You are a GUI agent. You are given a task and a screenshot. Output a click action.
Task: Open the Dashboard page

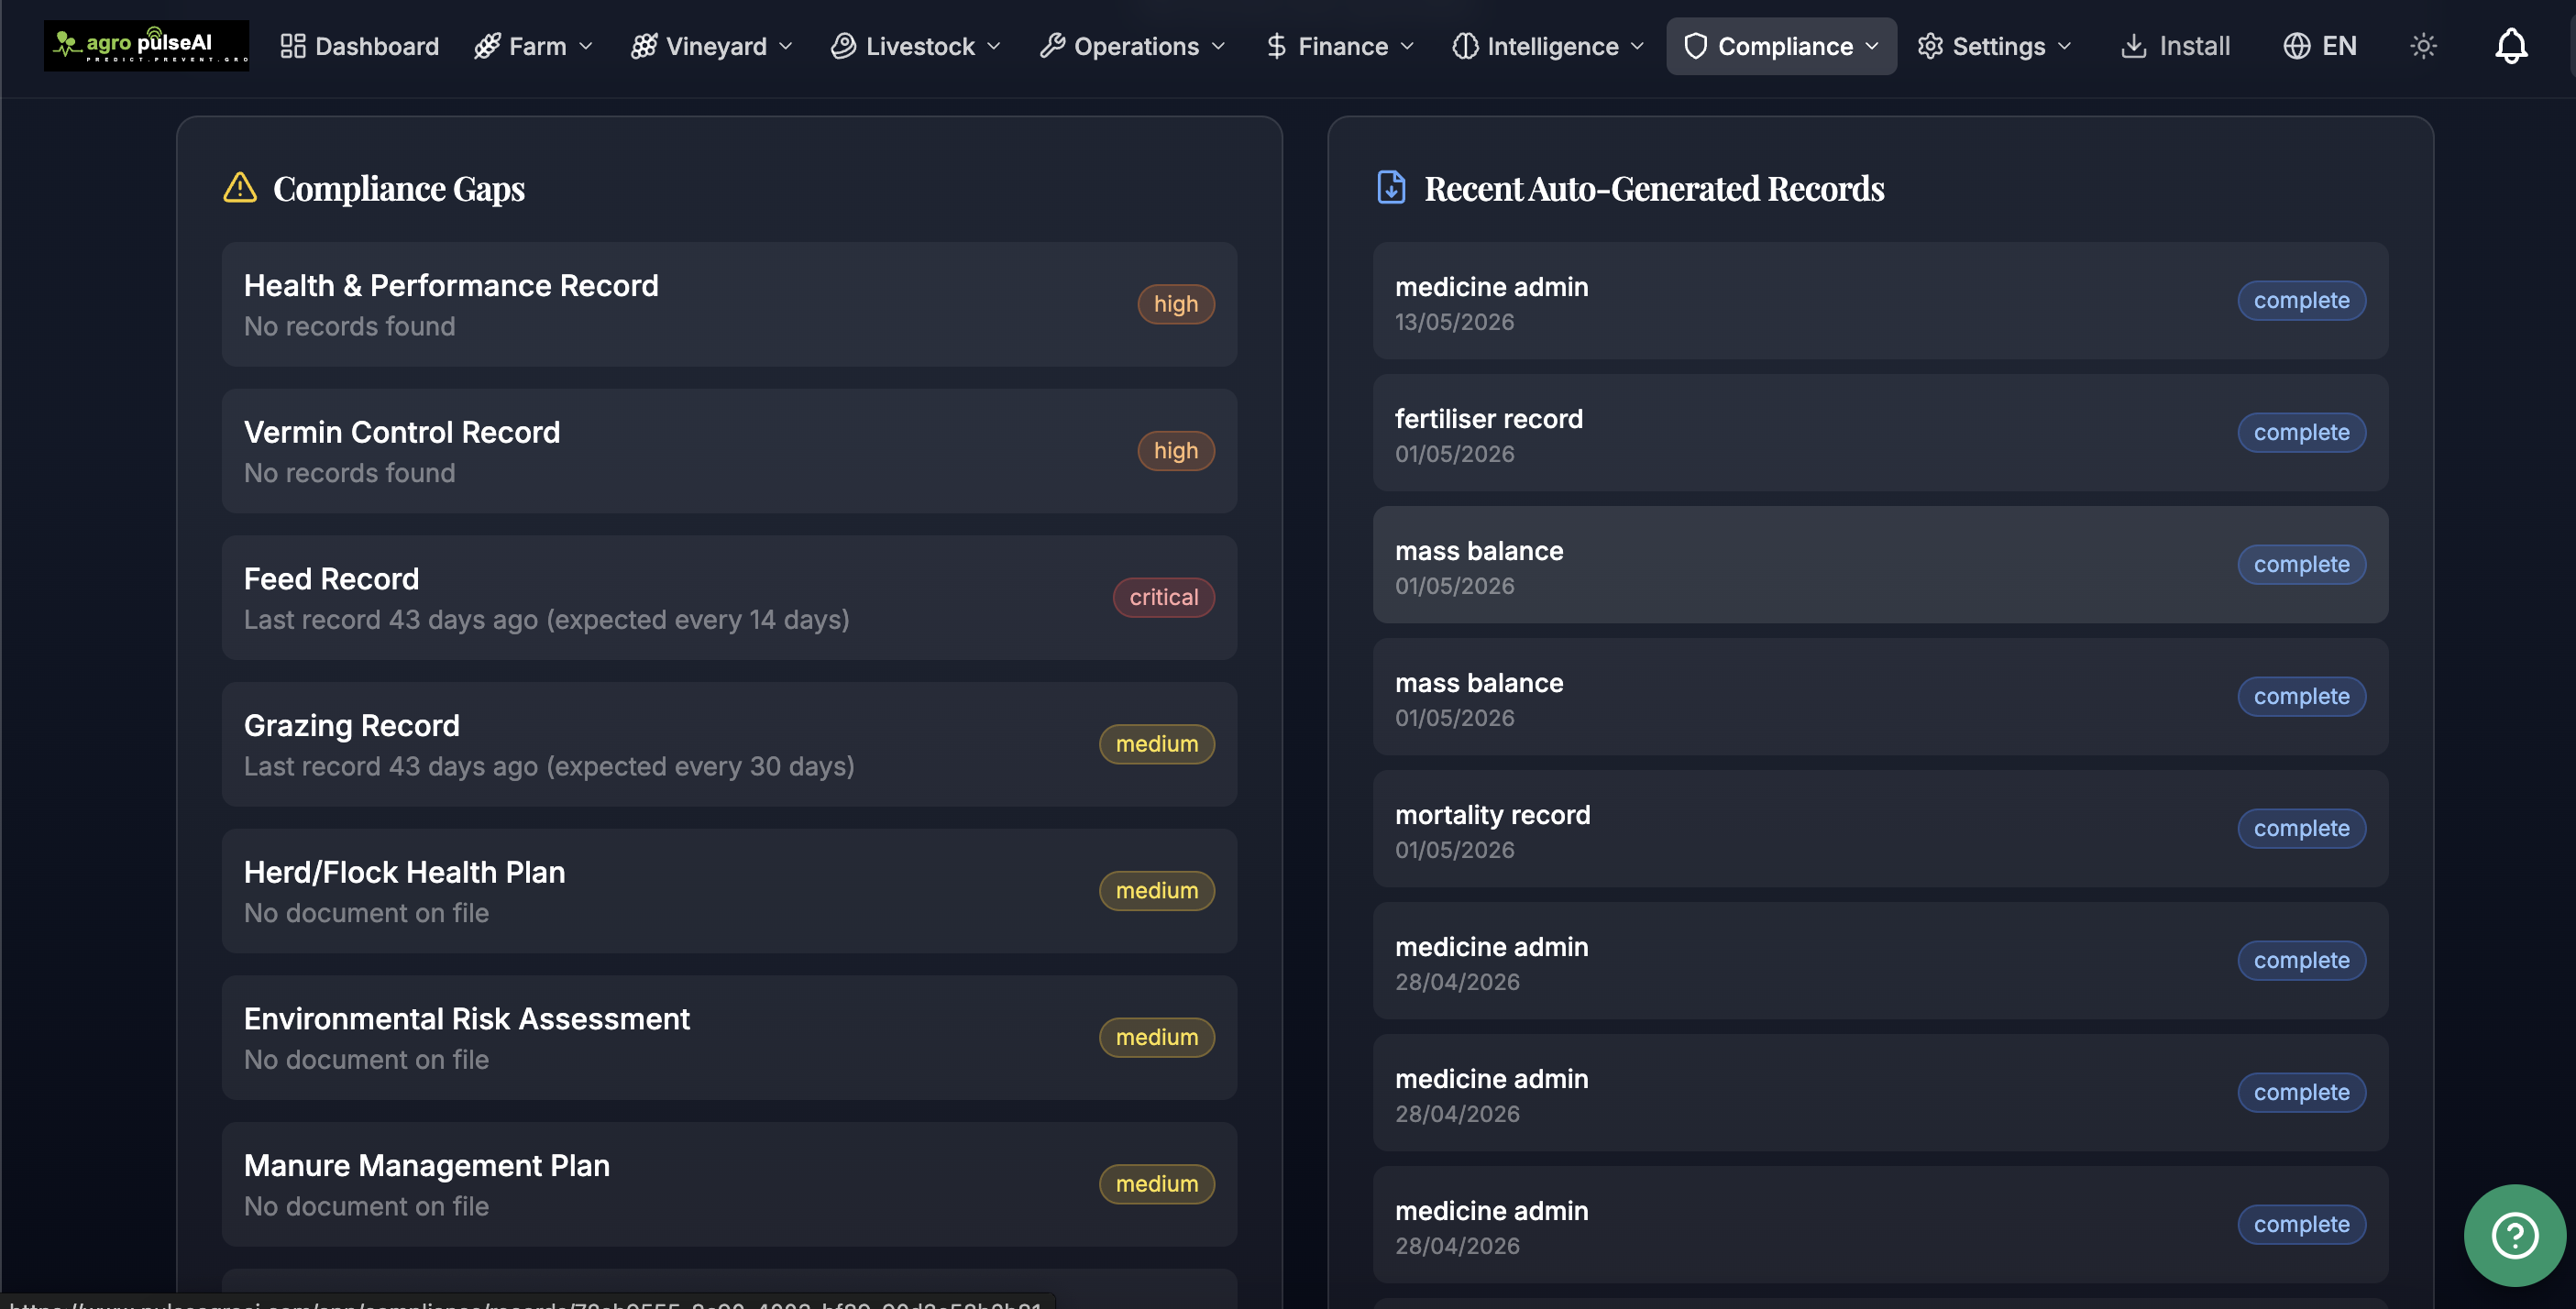(359, 46)
